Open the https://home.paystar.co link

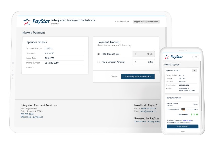pyautogui.click(x=32, y=117)
